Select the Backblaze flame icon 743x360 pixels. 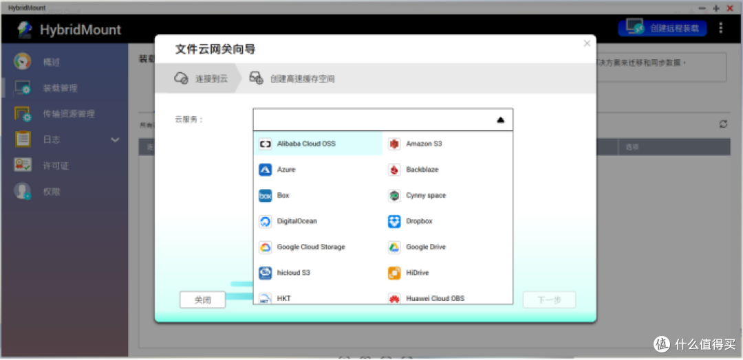394,170
